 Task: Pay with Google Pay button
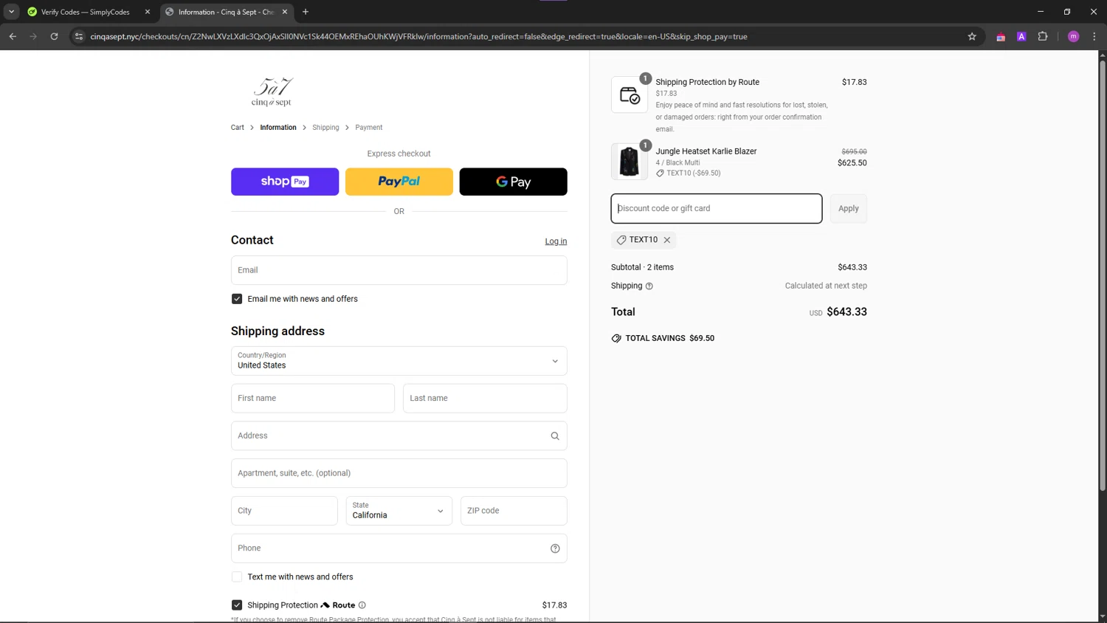point(514,182)
